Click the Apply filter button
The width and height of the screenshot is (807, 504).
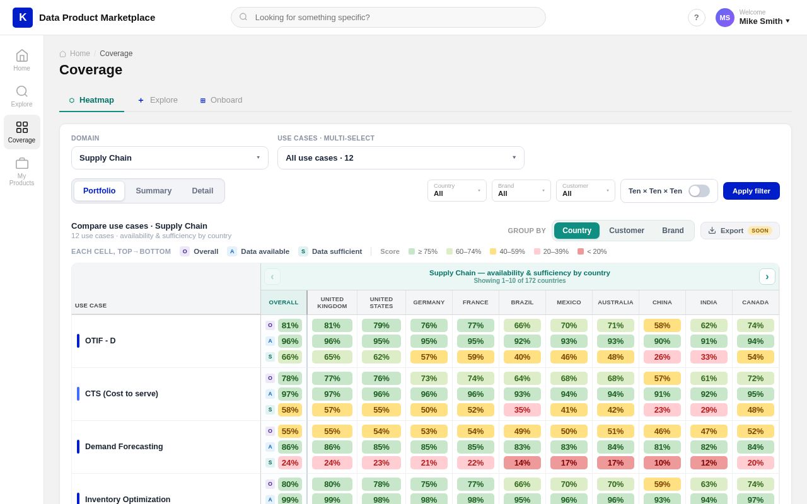(x=752, y=191)
